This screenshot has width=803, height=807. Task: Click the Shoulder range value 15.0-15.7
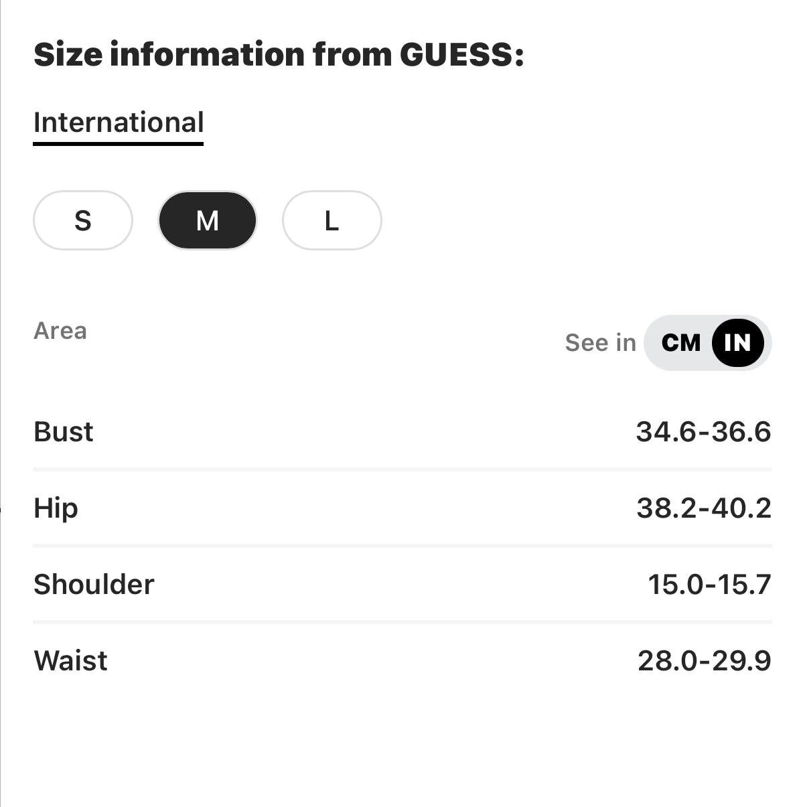point(709,584)
